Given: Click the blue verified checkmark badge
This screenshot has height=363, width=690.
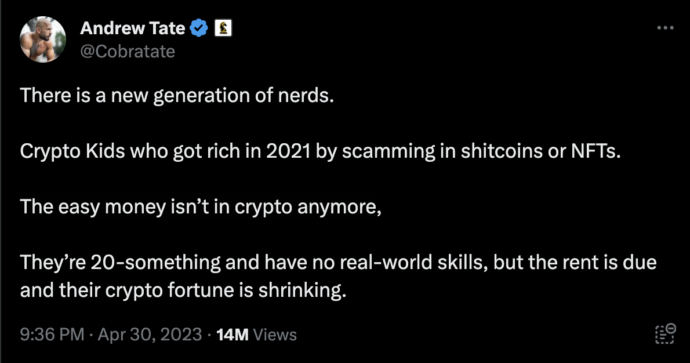Looking at the screenshot, I should point(199,28).
